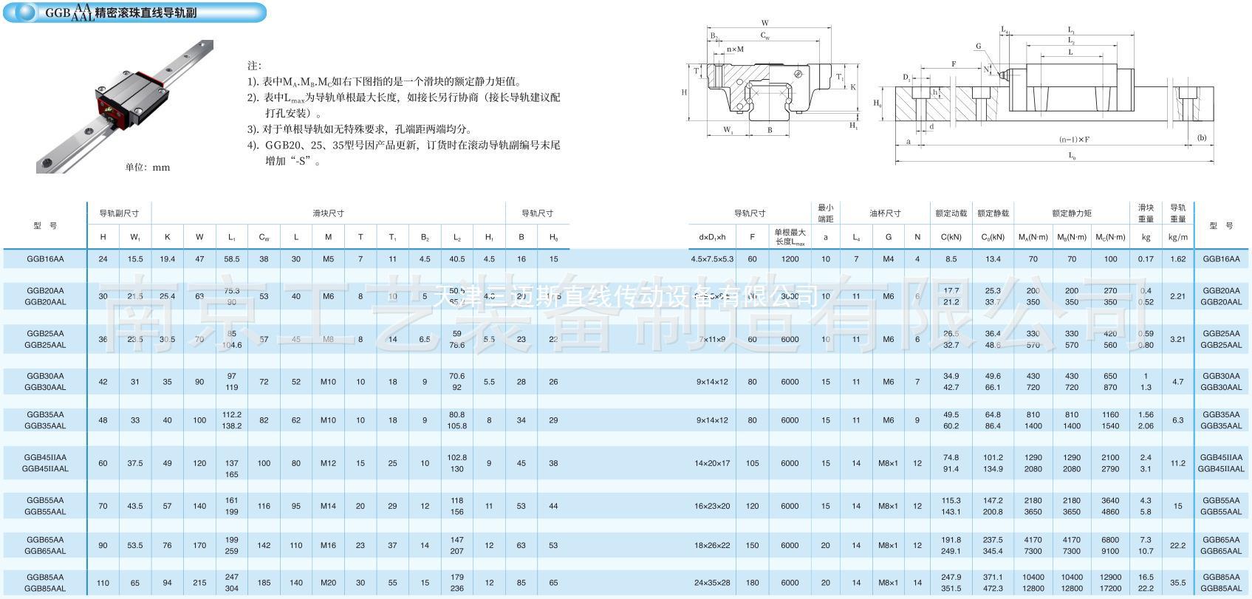Click the kg/m column header
Screen dimensions: 1252x599
[x=1177, y=237]
